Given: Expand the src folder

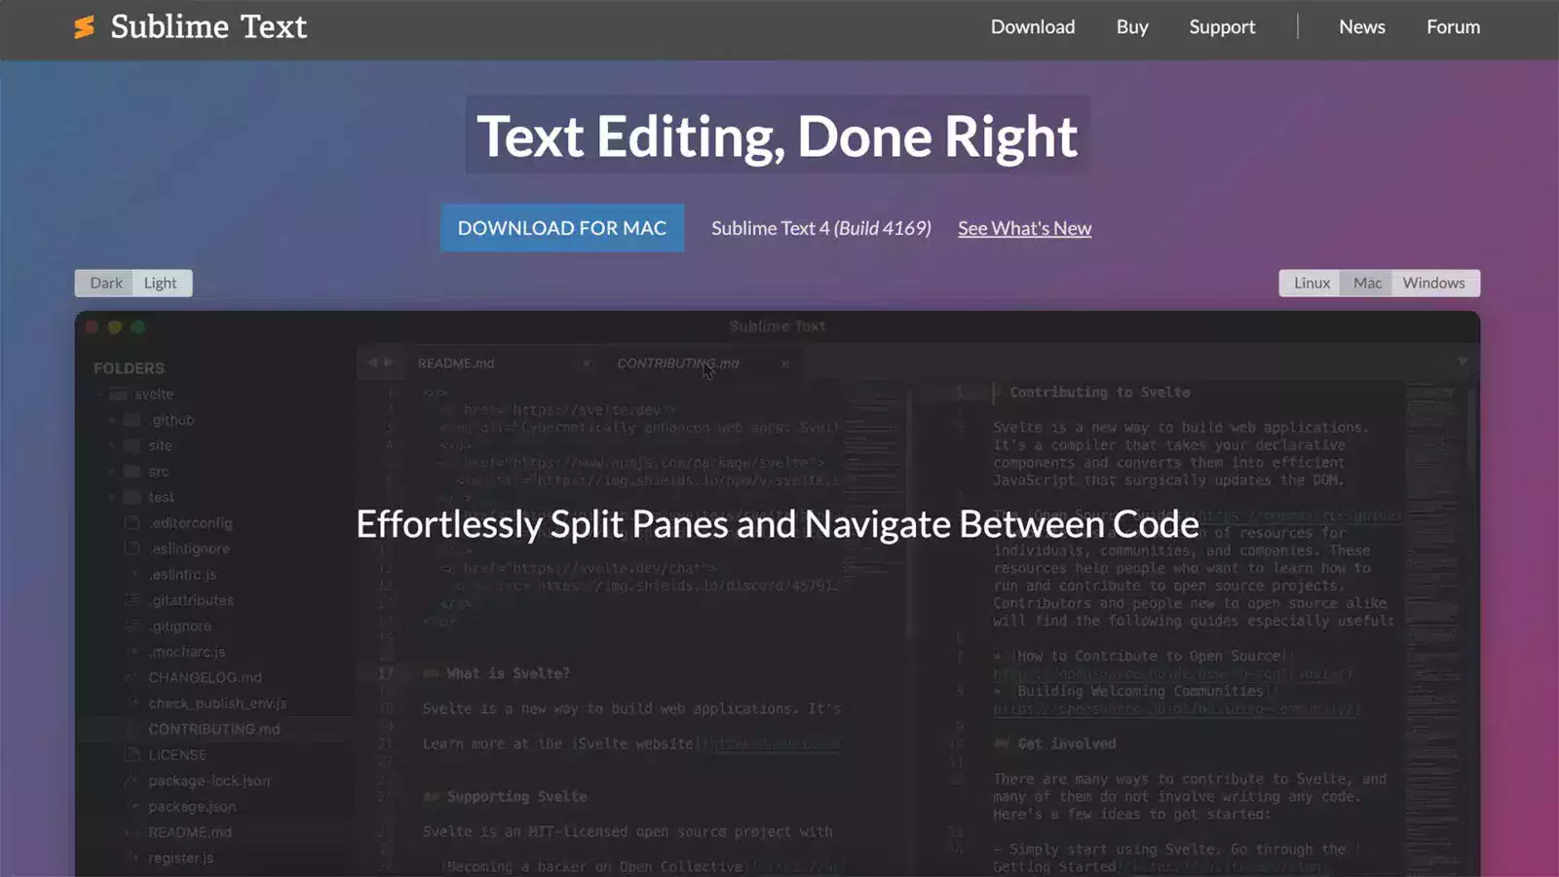Looking at the screenshot, I should pos(112,472).
